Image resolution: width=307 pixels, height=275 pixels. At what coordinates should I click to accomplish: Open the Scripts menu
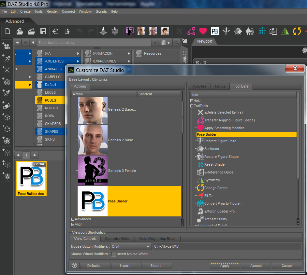point(101,11)
